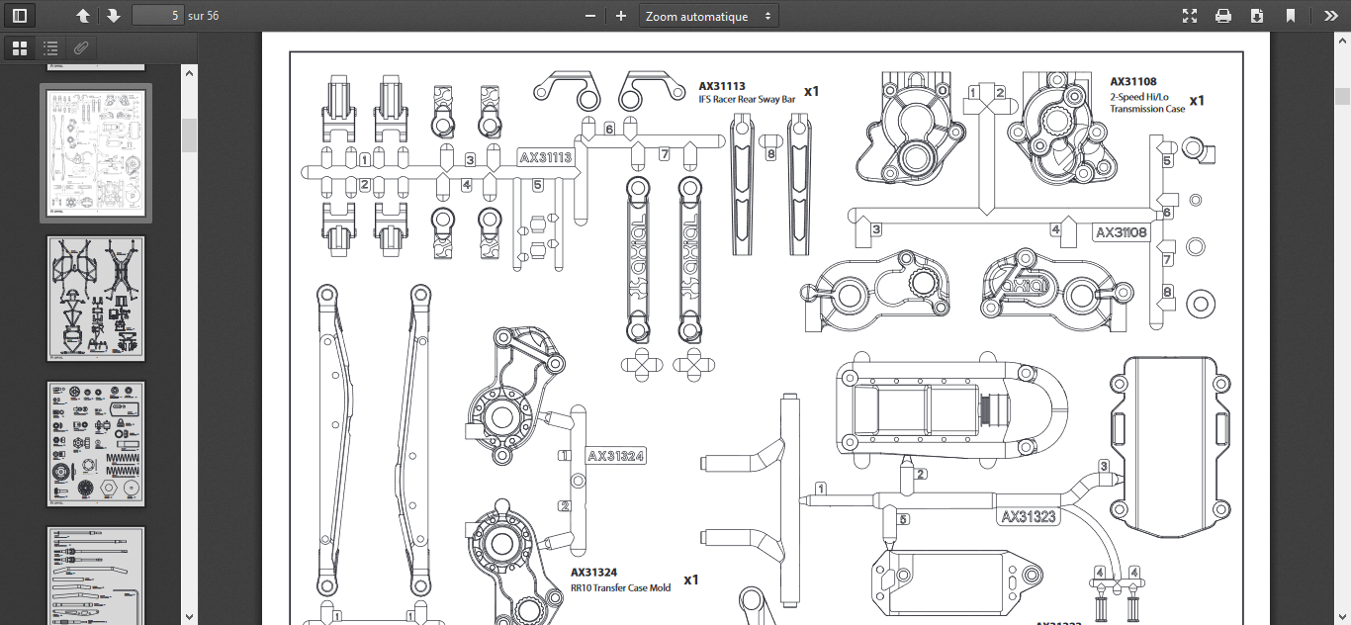Screen dimensions: 1351x625
Task: Click the AX31108 part number heading
Action: 1133,82
